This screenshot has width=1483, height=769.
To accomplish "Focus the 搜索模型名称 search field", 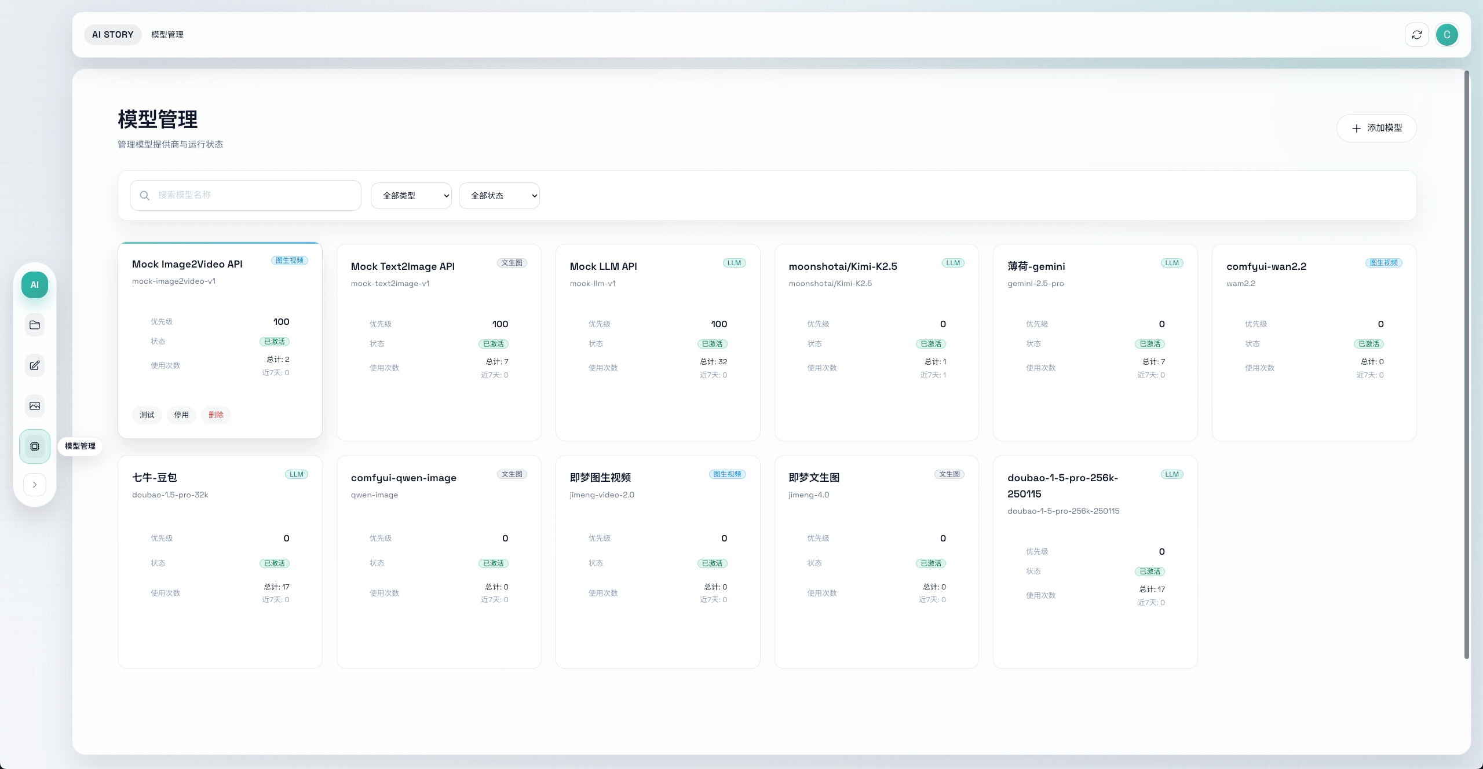I will [246, 195].
